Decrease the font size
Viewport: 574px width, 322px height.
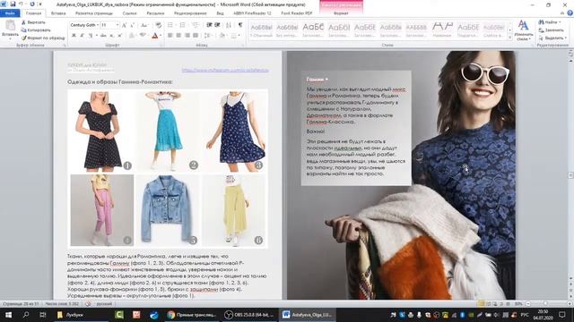pos(131,25)
